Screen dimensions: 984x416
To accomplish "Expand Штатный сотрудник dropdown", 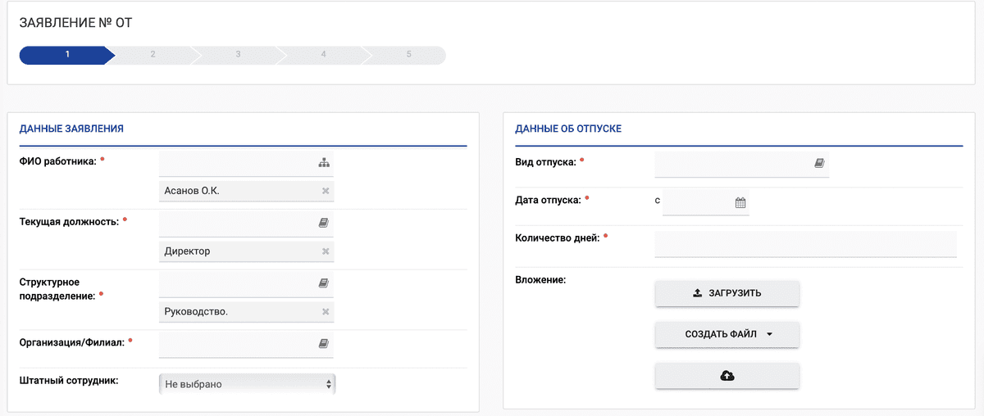I will click(247, 384).
